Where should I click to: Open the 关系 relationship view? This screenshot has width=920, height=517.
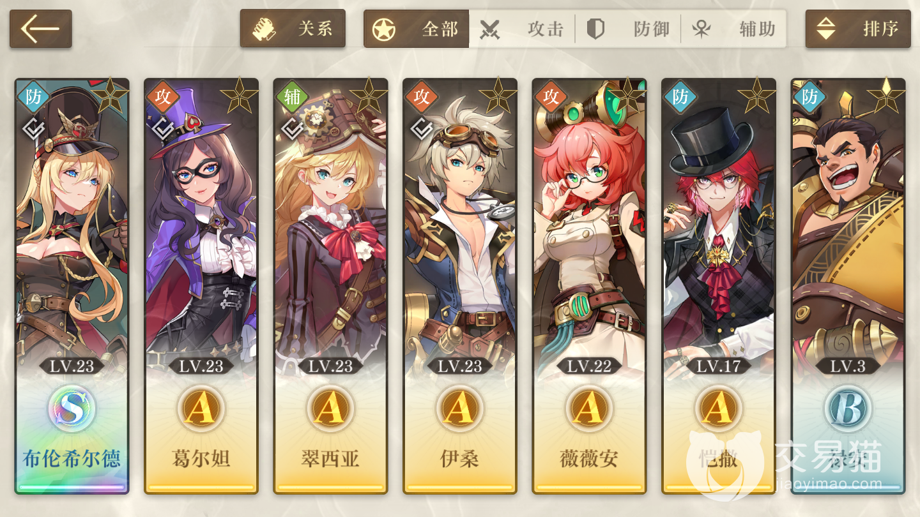[293, 29]
